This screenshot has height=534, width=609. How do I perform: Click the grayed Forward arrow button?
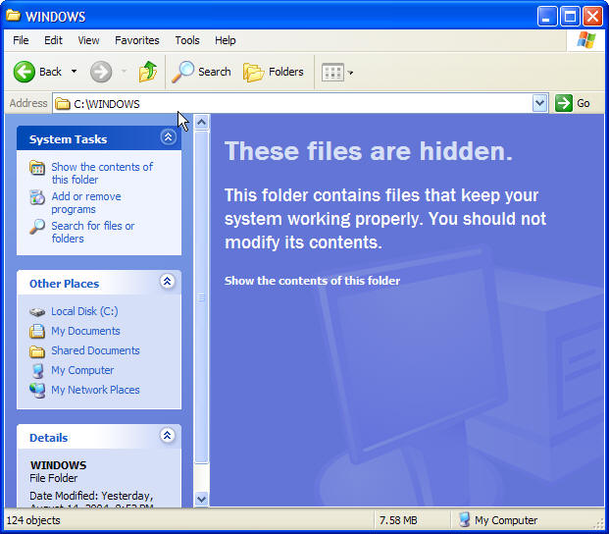(101, 72)
